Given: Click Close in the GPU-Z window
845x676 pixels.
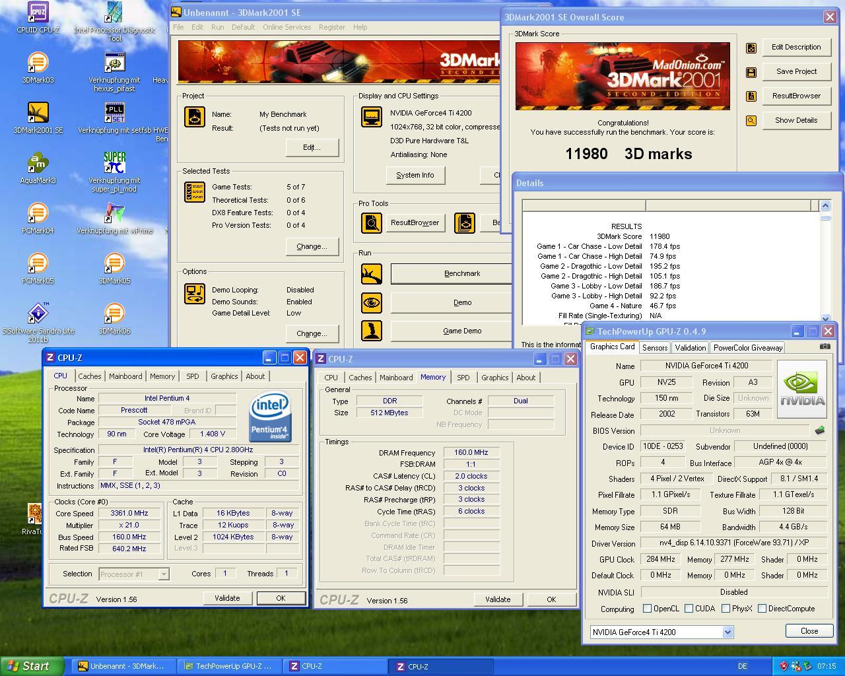Looking at the screenshot, I should (809, 631).
